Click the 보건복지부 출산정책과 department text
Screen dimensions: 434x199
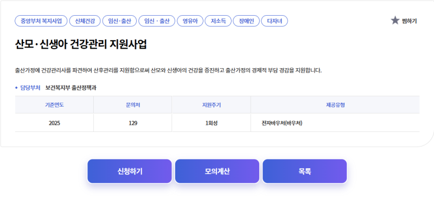[71, 88]
